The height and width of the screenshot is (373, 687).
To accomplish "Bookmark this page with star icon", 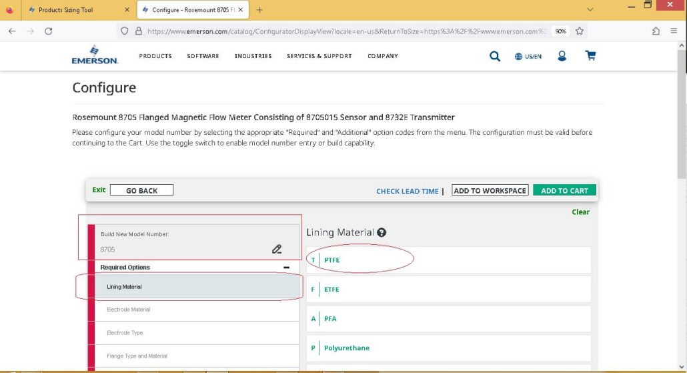I will click(579, 31).
